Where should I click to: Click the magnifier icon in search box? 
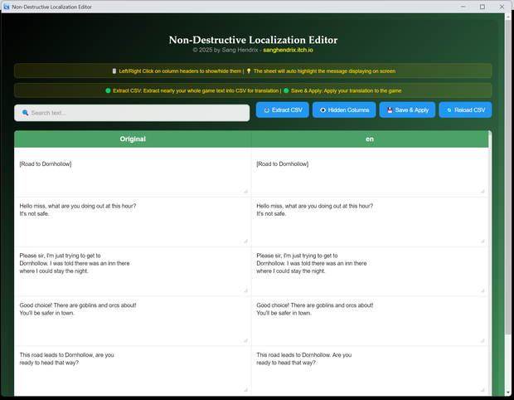click(x=25, y=113)
